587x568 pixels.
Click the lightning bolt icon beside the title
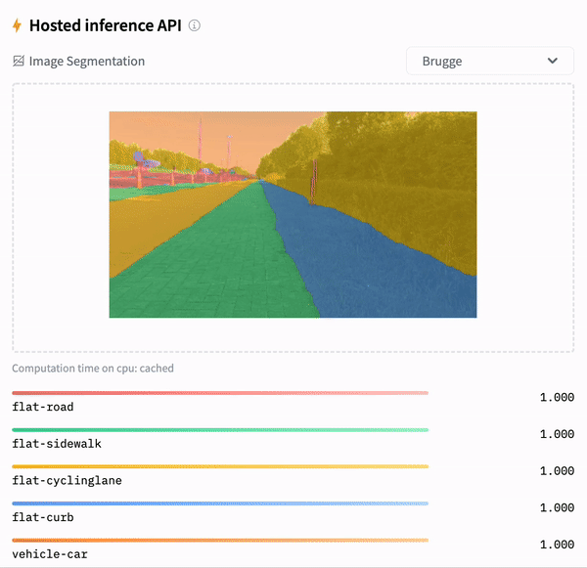pos(17,25)
